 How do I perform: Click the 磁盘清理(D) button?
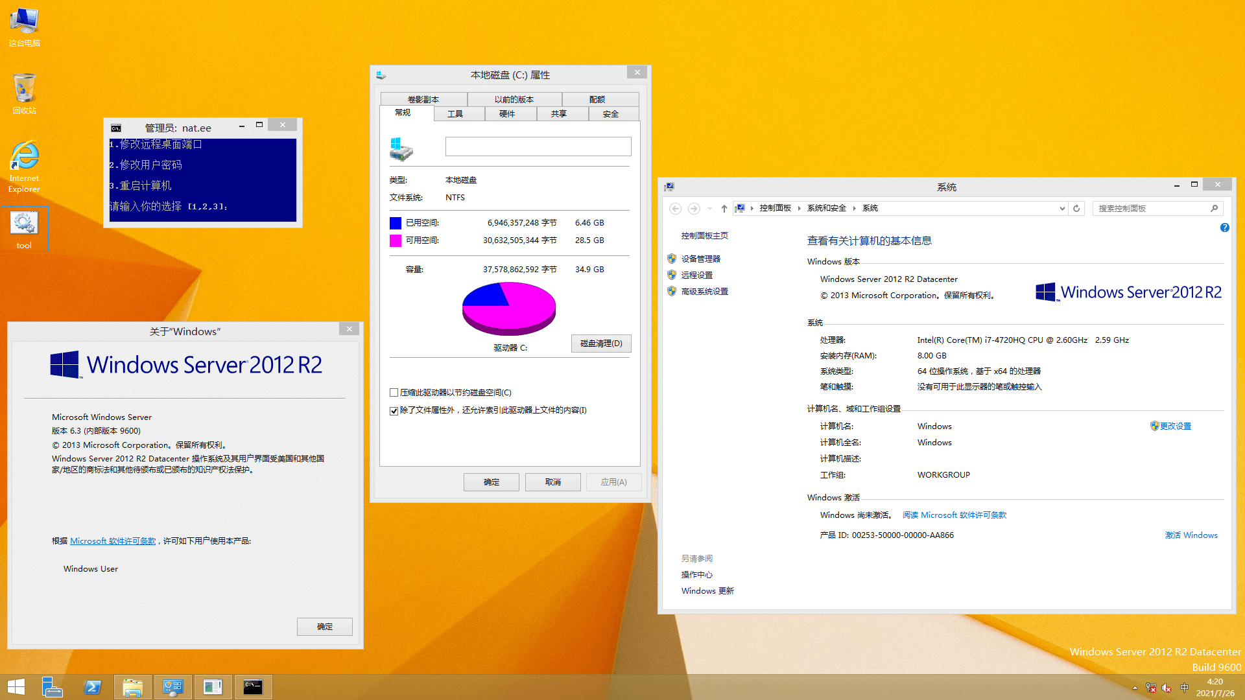coord(600,344)
